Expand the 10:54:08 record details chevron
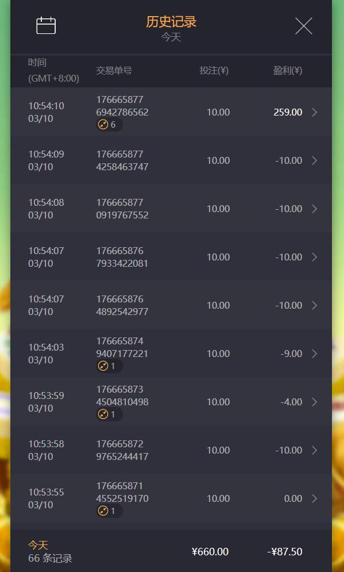344x572 pixels. click(x=315, y=209)
